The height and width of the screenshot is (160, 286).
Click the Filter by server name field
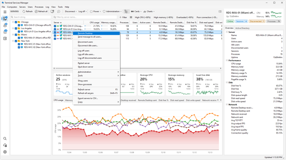[x=85, y=17]
